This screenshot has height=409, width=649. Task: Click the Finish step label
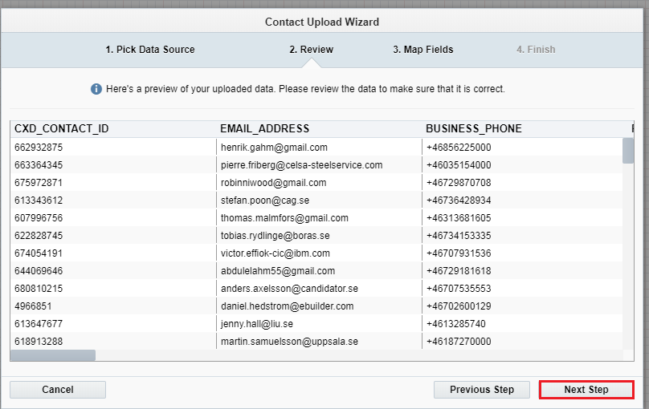click(x=536, y=50)
